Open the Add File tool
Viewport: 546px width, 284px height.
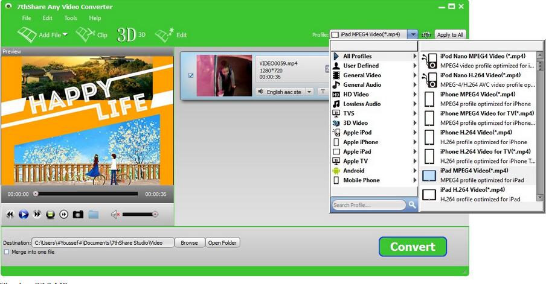click(x=42, y=35)
